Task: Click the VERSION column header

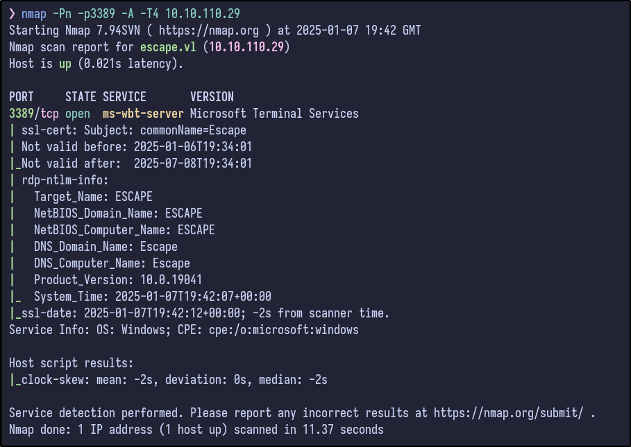Action: coord(212,97)
